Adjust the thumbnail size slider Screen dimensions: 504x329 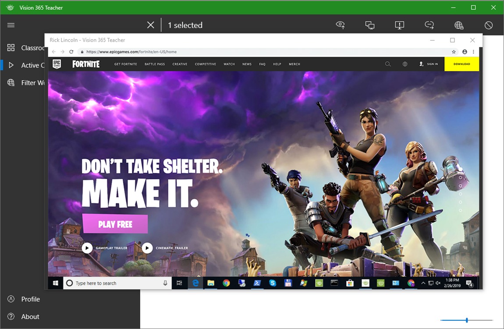pyautogui.click(x=467, y=320)
